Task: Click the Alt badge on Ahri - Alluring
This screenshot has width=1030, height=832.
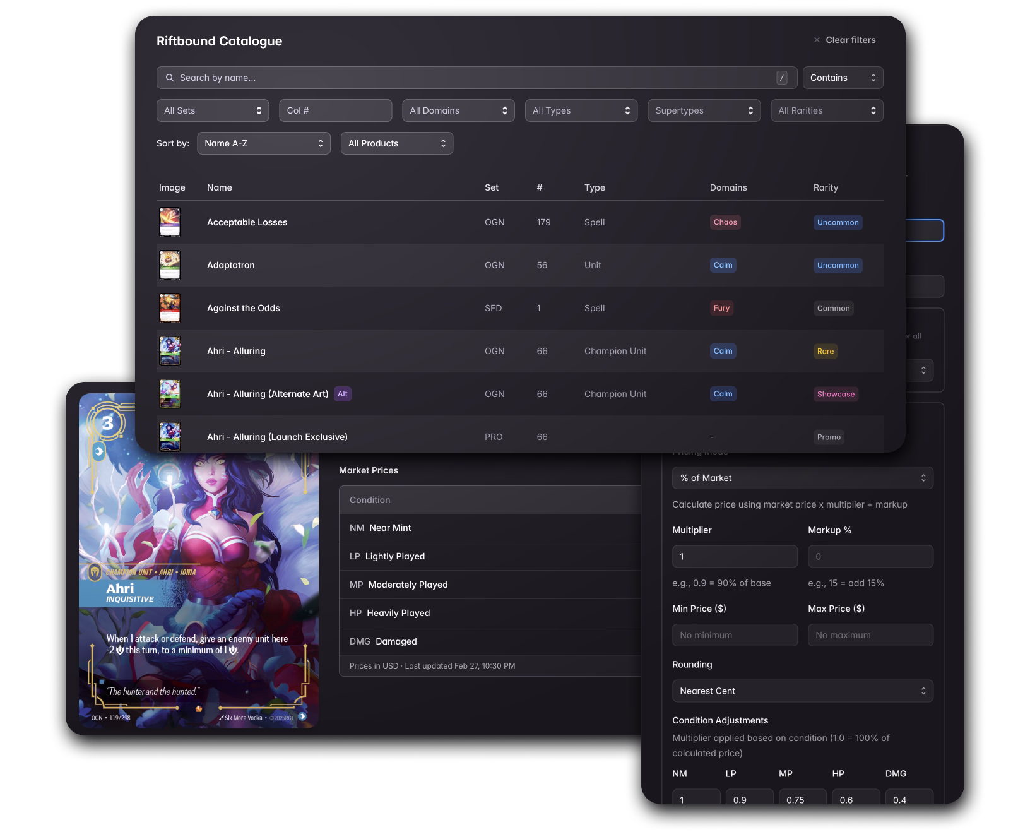Action: (x=343, y=394)
